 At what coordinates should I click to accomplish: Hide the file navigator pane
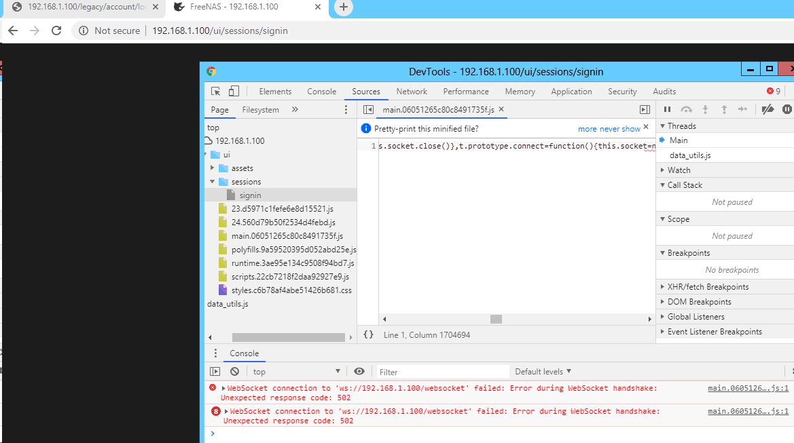point(369,110)
